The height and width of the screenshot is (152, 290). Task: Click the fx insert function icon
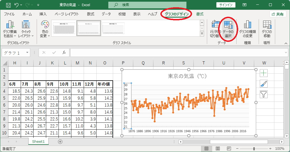click(64, 53)
